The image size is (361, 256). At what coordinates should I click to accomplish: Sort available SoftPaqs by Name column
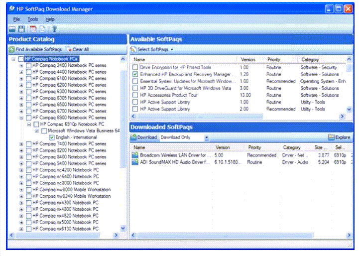click(184, 60)
